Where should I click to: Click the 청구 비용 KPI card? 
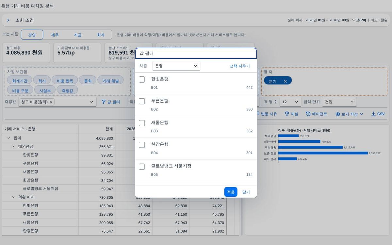click(26, 53)
